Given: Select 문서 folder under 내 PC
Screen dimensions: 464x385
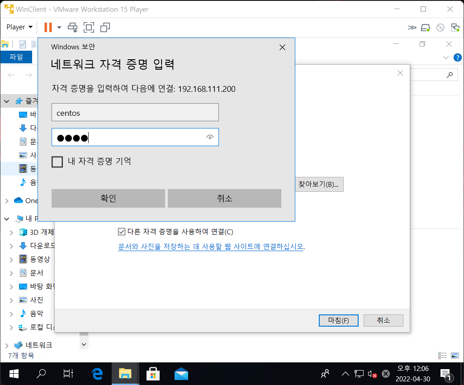Looking at the screenshot, I should 37,273.
